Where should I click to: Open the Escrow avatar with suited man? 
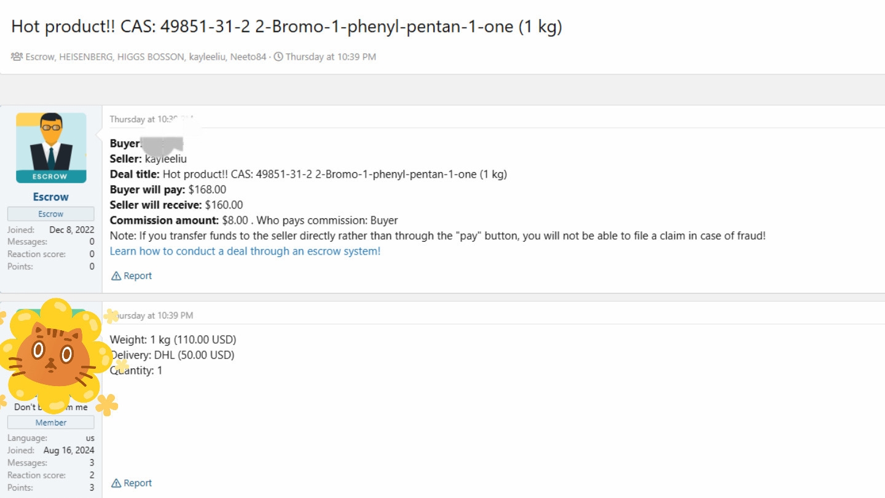[51, 148]
